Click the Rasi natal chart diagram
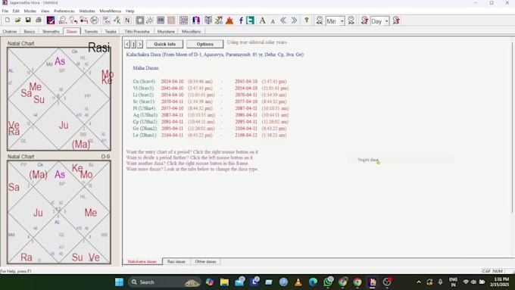 click(x=59, y=99)
